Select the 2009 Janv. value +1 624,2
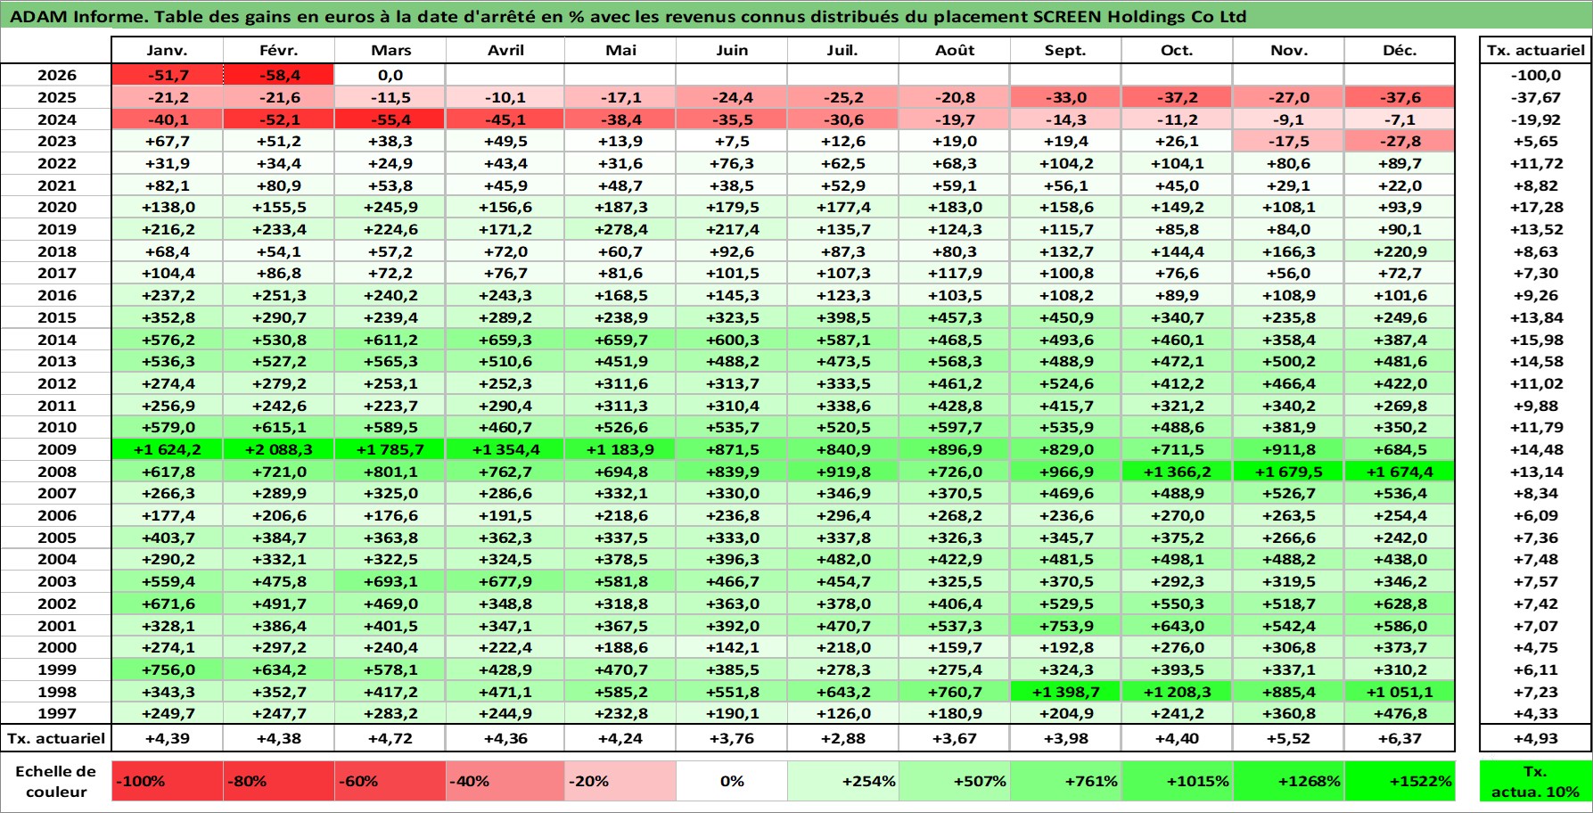This screenshot has width=1593, height=813. pos(168,450)
